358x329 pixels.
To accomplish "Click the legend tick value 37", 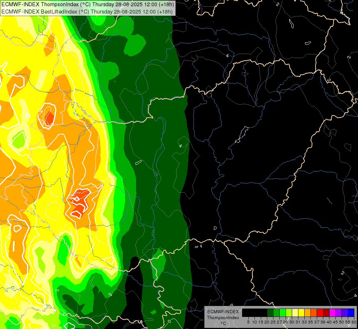I will click(x=317, y=322).
